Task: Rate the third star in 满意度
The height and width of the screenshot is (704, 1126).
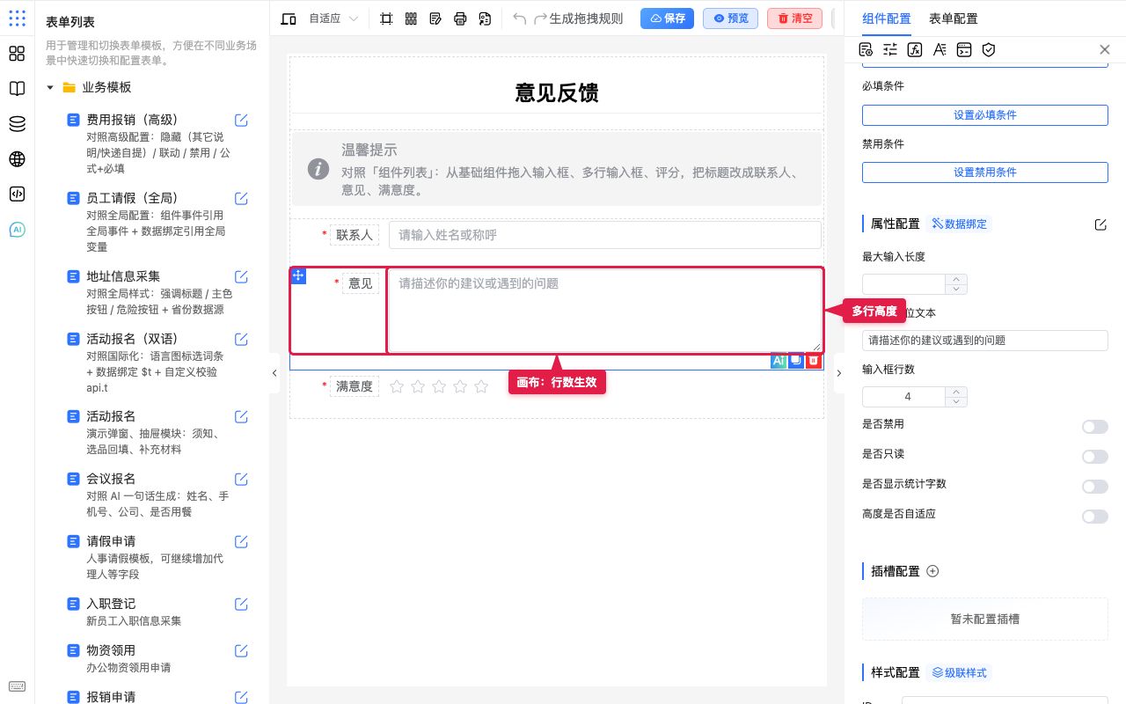Action: coord(439,386)
